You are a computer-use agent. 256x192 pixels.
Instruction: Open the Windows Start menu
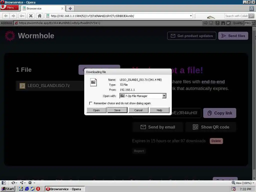[x=8, y=189]
